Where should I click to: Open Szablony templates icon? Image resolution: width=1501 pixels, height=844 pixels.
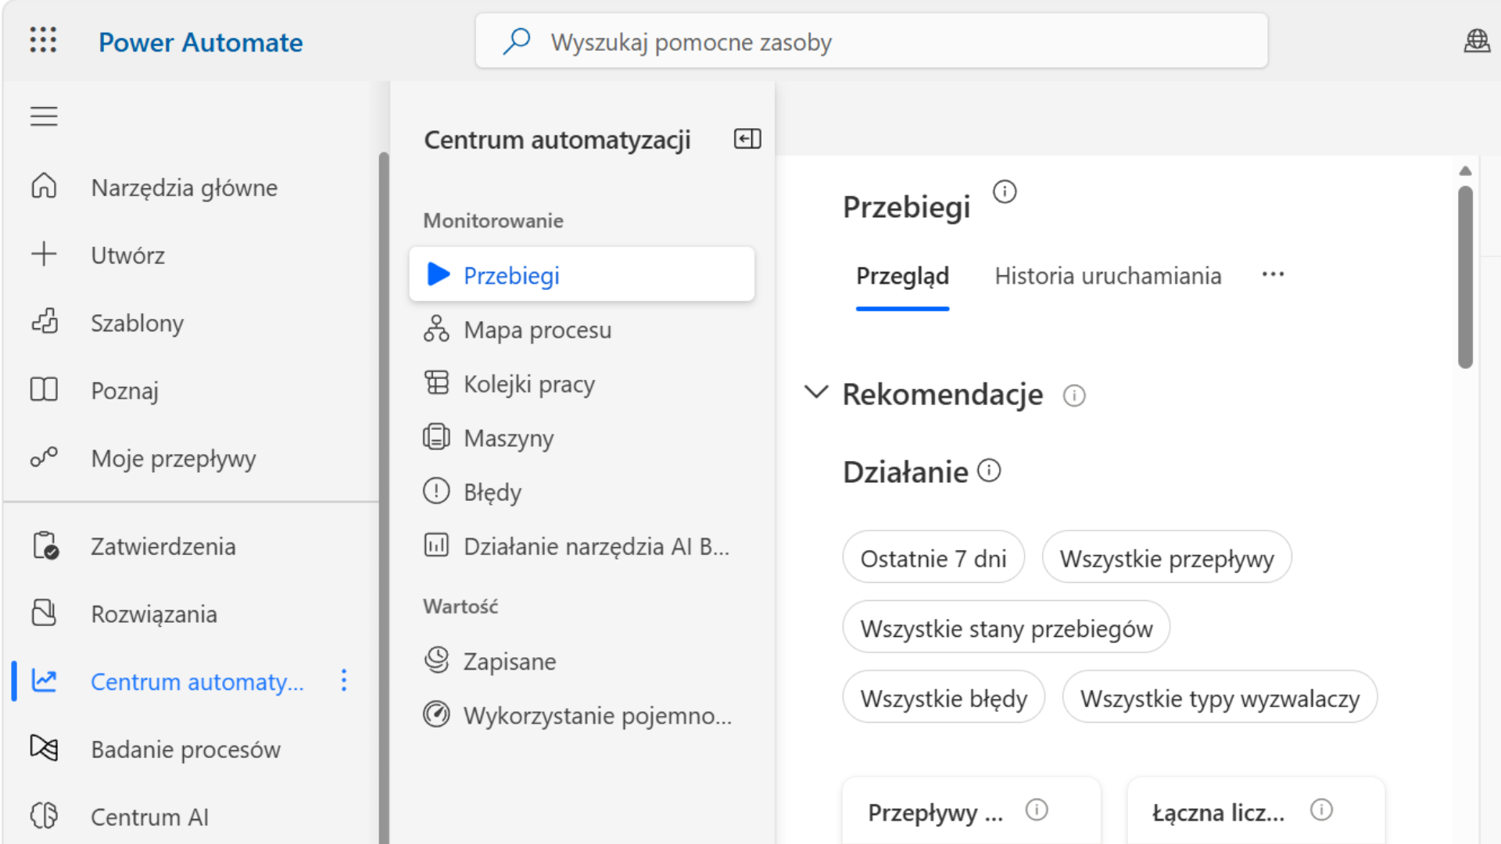pos(44,322)
